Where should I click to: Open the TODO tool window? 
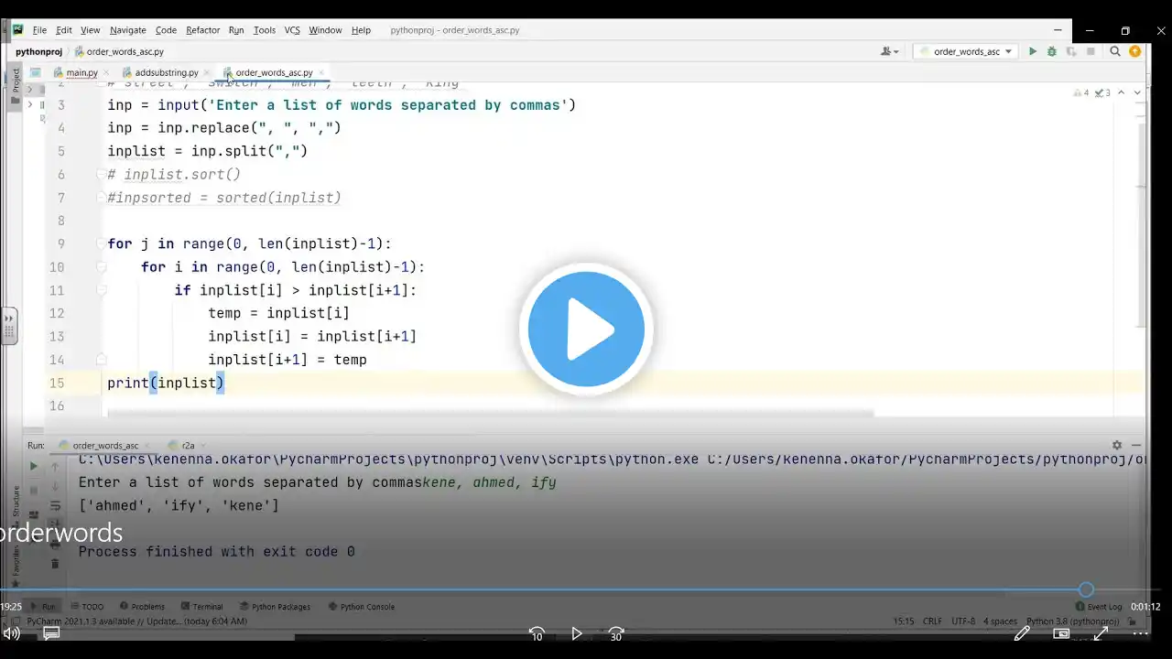tap(87, 607)
